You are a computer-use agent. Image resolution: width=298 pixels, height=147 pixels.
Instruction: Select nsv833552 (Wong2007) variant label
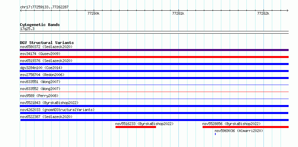[40, 89]
